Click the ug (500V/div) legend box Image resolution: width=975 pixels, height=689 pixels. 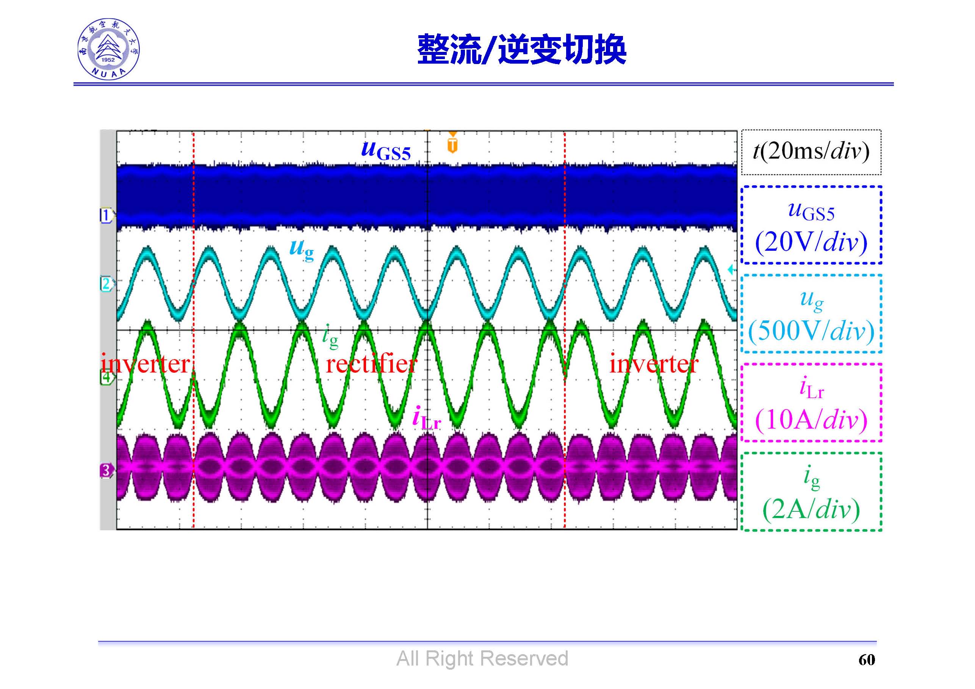click(x=811, y=314)
